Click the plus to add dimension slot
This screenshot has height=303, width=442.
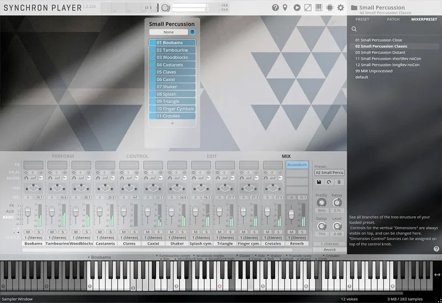(x=172, y=123)
